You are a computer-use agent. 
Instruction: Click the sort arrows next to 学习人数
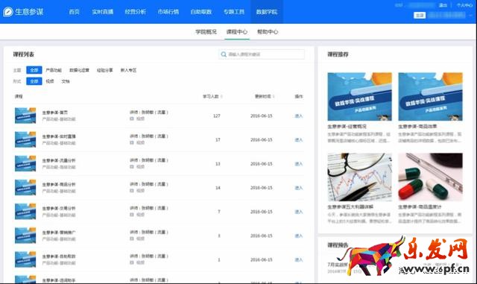click(x=221, y=96)
